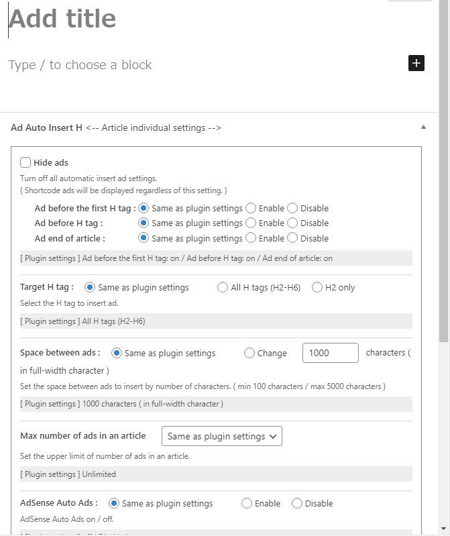Select Change radio for Space between ads
This screenshot has width=450, height=536.
tap(249, 353)
